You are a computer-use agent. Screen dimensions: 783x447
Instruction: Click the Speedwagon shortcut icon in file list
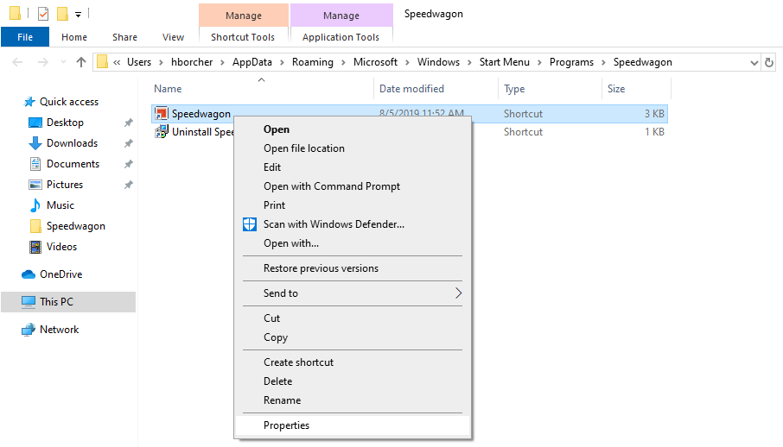(161, 114)
